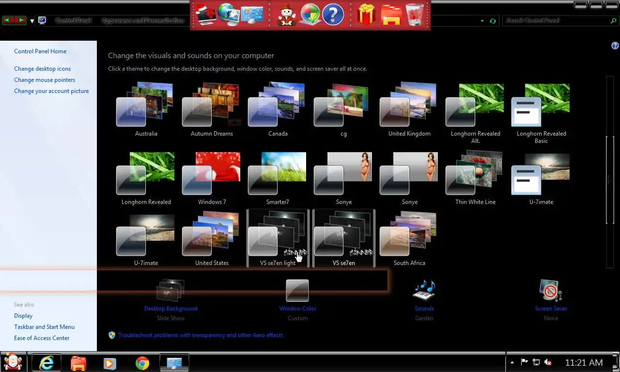Click the red gift box dock icon
Viewport: 620px width, 372px height.
coord(367,15)
